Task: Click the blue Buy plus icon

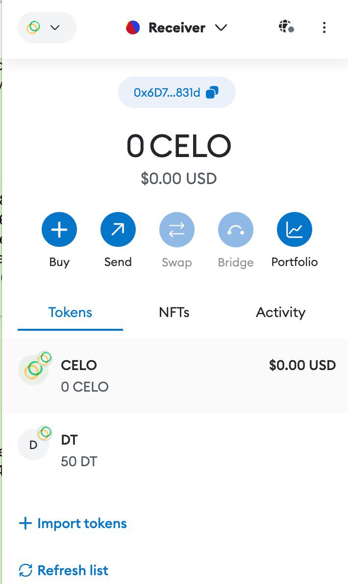Action: [59, 229]
